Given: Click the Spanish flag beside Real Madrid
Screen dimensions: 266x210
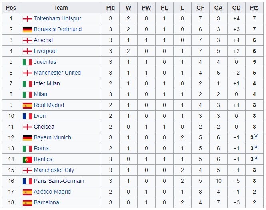Looking at the screenshot, I should click(x=27, y=105).
